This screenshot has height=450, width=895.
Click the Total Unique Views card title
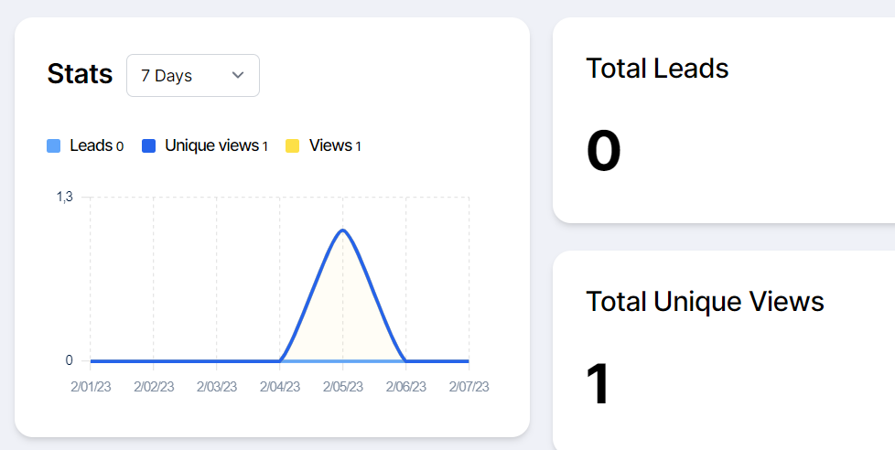tap(705, 301)
